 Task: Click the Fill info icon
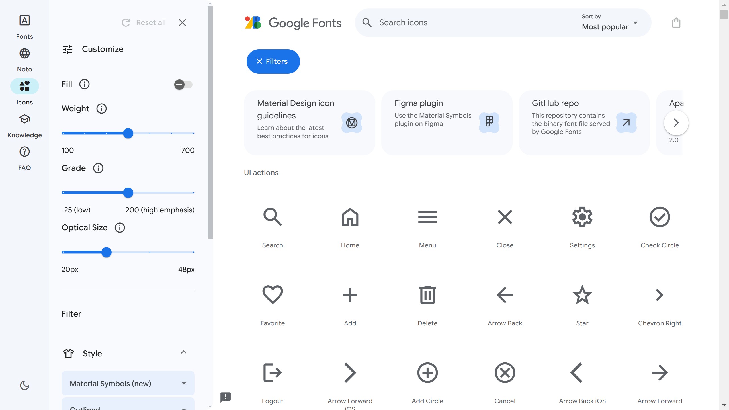[84, 84]
